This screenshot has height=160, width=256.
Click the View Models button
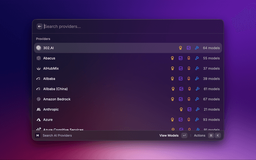[169, 136]
